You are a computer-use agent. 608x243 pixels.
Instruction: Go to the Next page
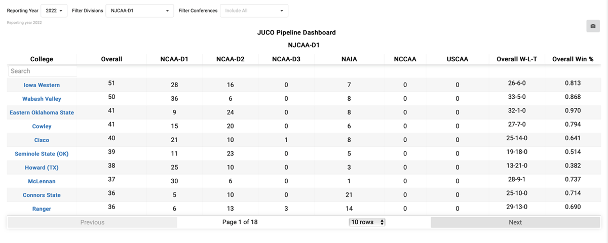(x=515, y=222)
